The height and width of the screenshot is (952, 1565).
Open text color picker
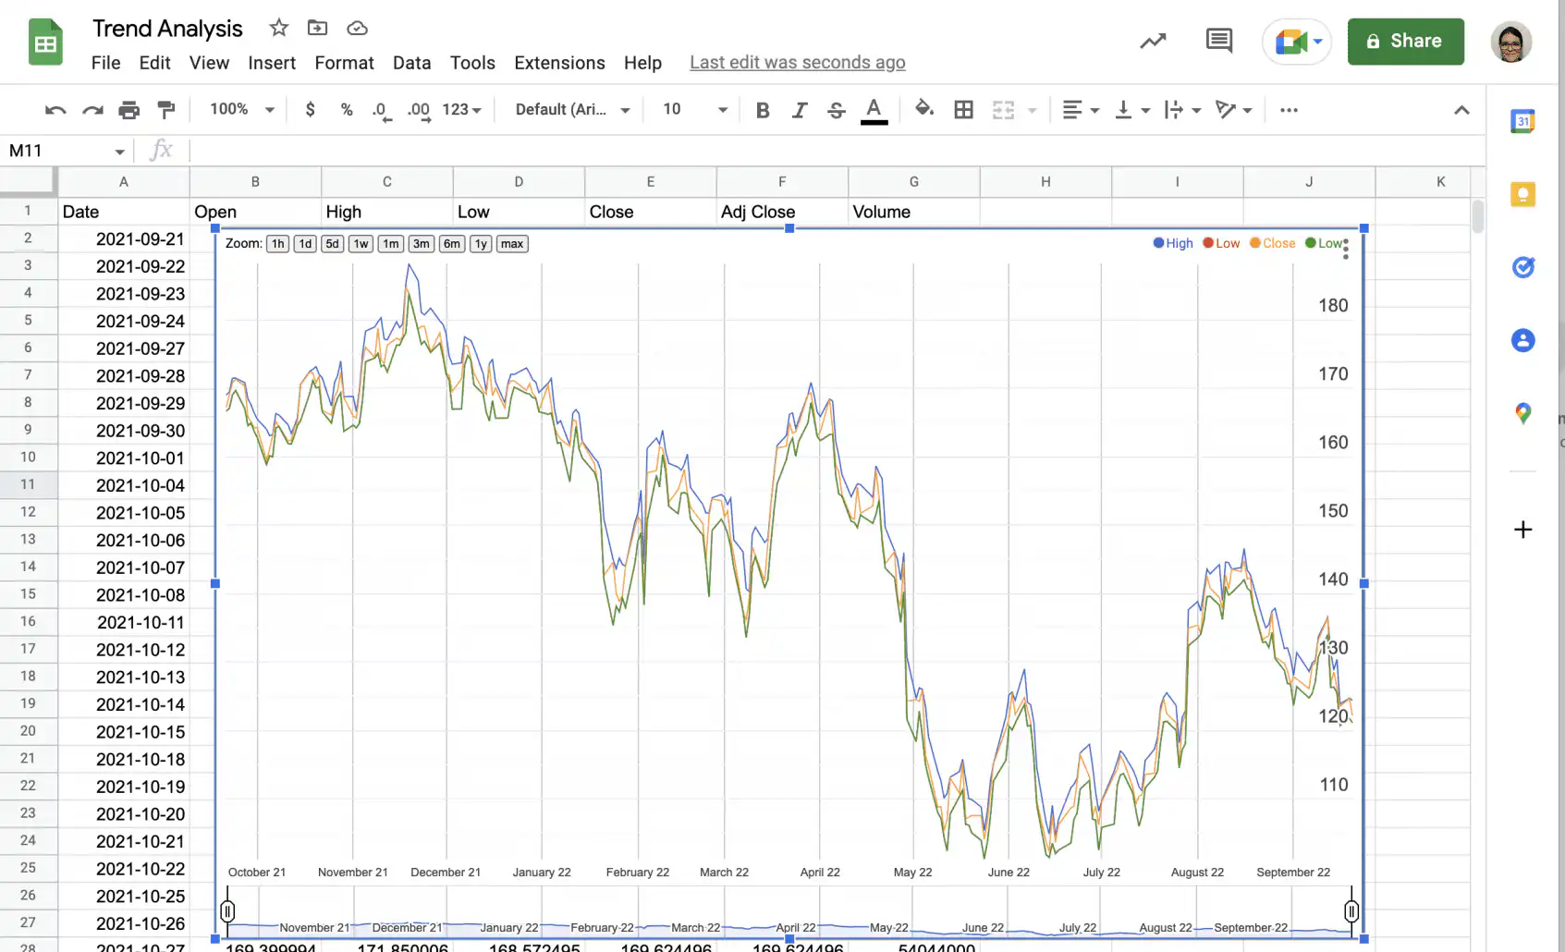click(x=874, y=110)
